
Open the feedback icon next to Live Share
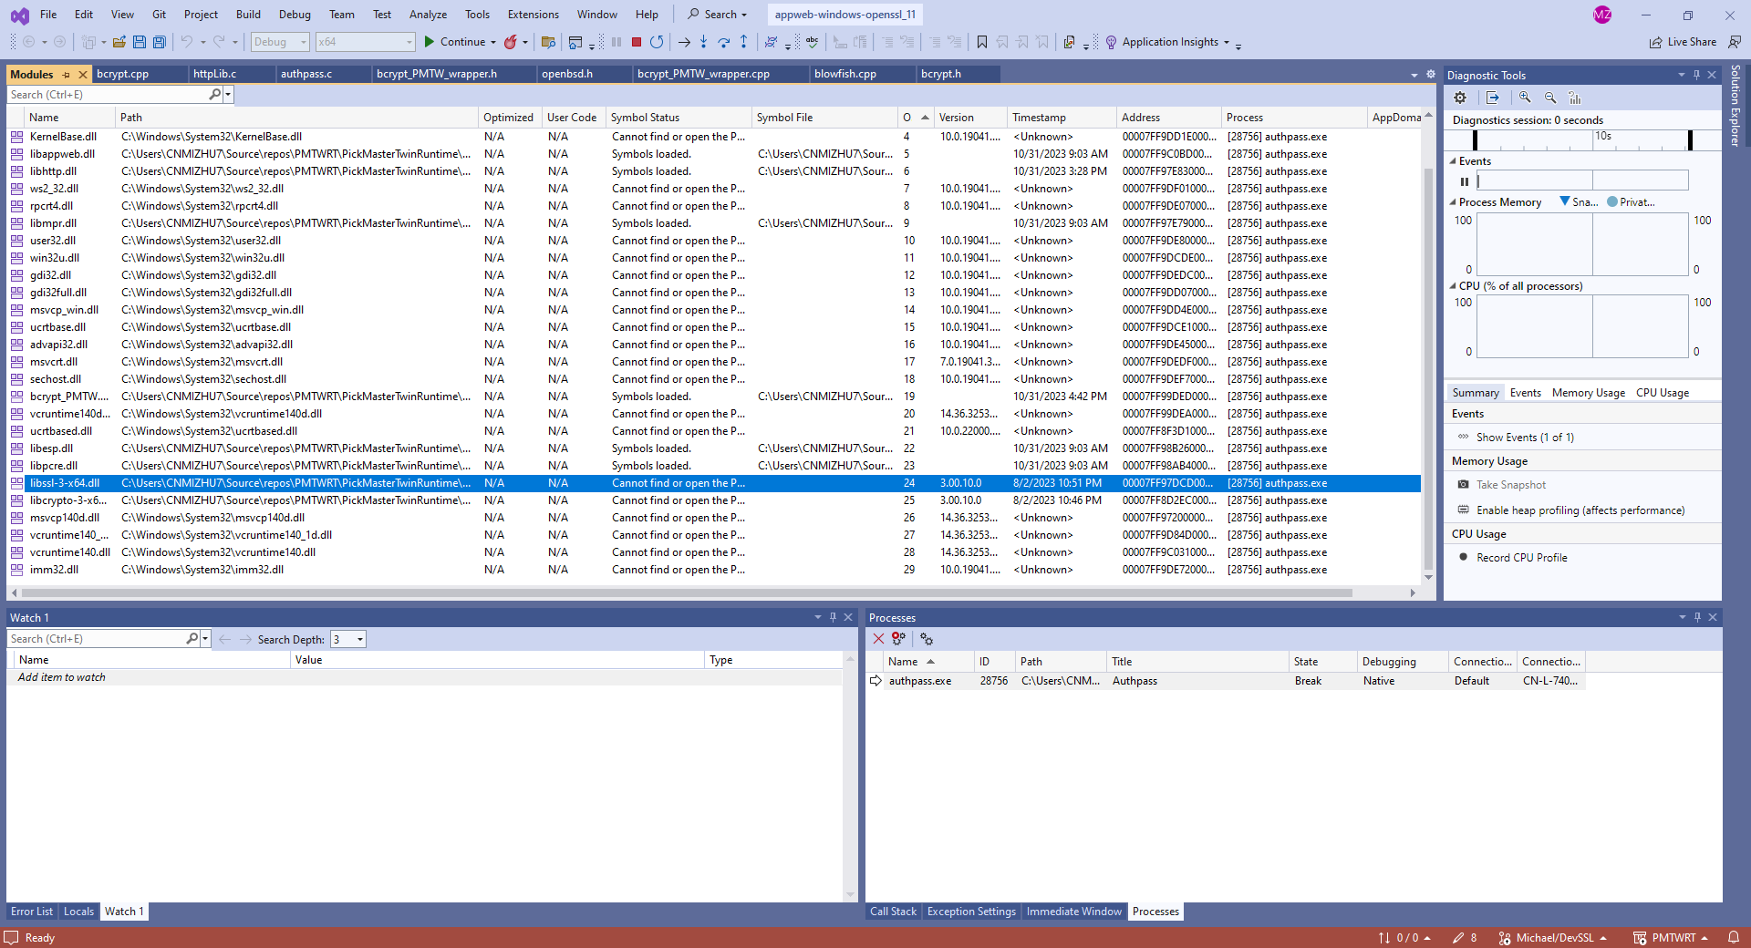[x=1735, y=42]
